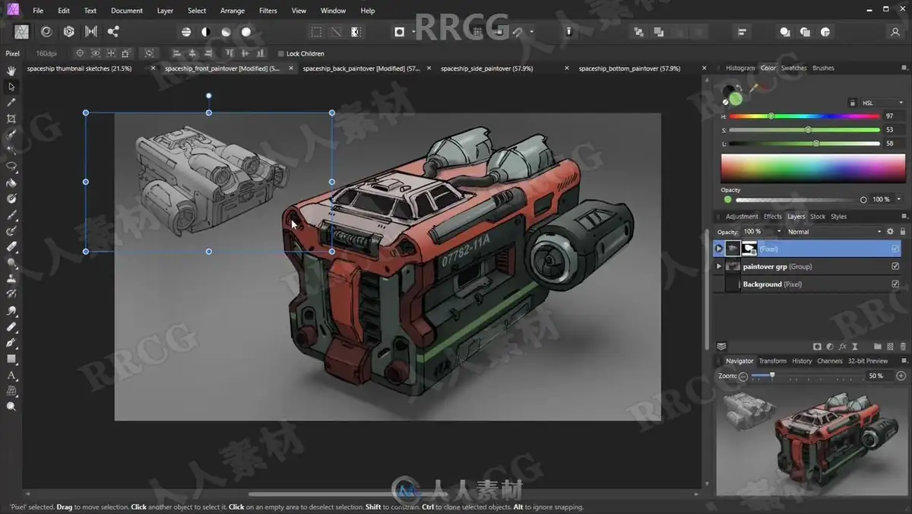912x514 pixels.
Task: Select the View (hand) tool
Action: point(11,71)
